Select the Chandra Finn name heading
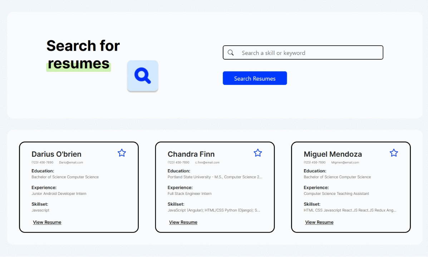The image size is (428, 257). point(191,154)
